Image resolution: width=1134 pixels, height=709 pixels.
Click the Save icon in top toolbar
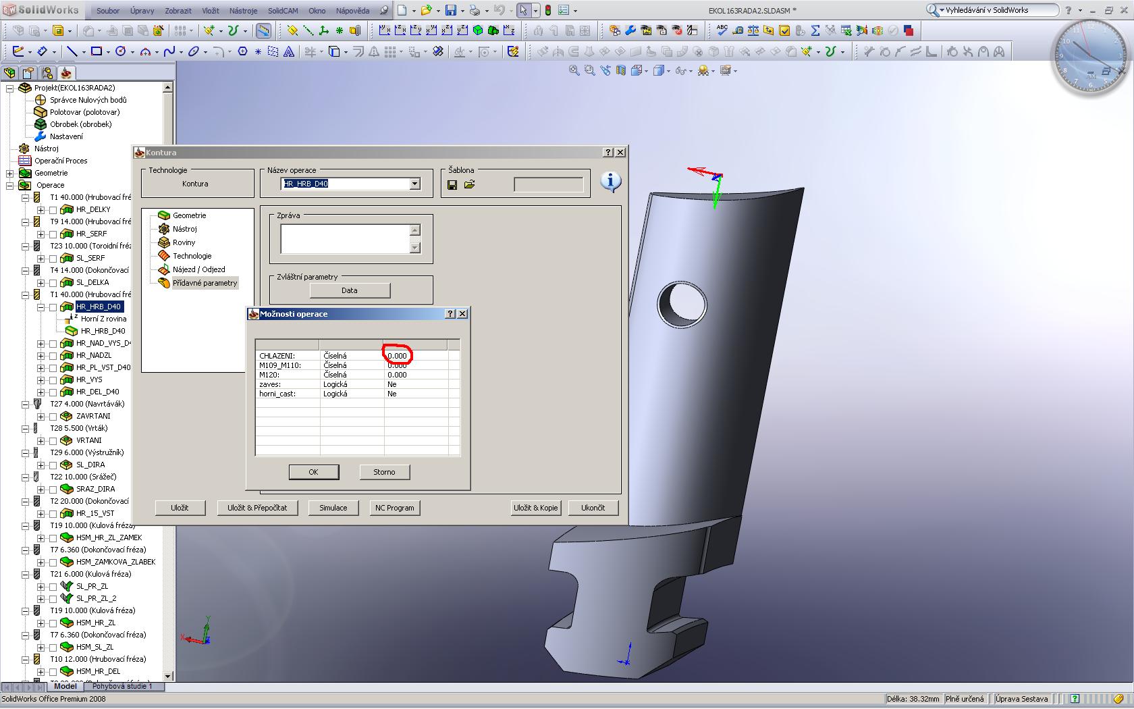450,11
